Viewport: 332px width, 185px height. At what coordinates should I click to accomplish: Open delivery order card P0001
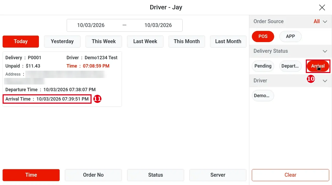pyautogui.click(x=62, y=79)
